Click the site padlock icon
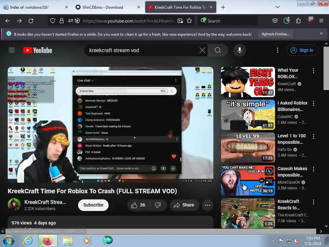The image size is (329, 247). 61,21
